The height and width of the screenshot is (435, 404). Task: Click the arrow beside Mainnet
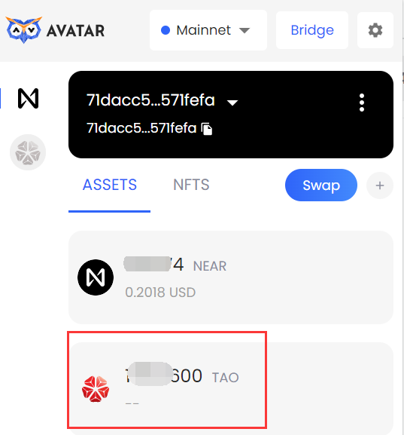[245, 30]
